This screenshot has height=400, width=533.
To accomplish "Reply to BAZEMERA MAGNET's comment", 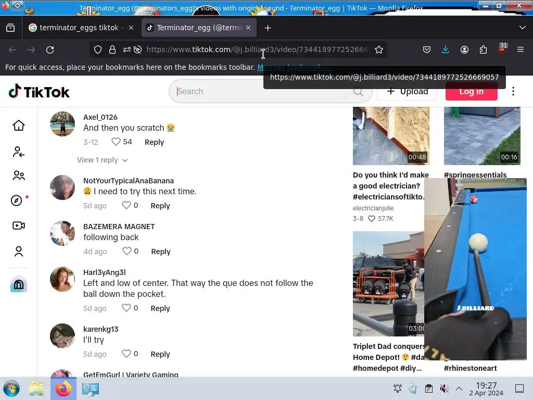I will [161, 252].
